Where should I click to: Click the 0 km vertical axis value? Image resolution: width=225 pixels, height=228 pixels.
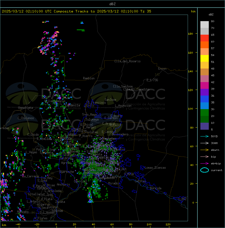click(193, 203)
